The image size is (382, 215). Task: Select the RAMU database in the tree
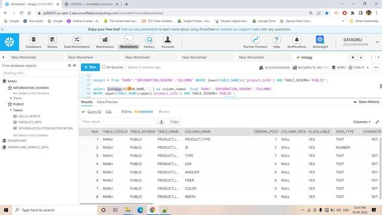pos(12,81)
